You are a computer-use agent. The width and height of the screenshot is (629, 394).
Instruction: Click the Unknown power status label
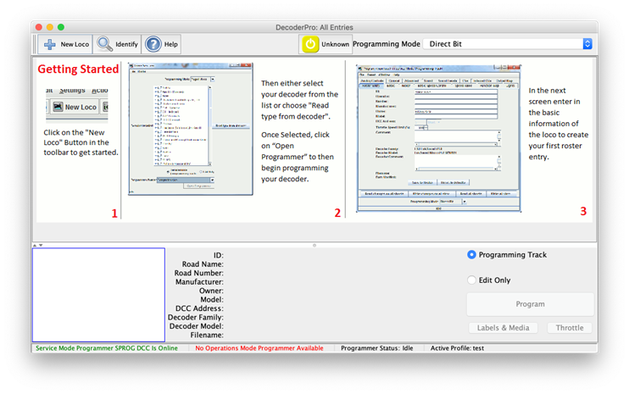(x=335, y=44)
